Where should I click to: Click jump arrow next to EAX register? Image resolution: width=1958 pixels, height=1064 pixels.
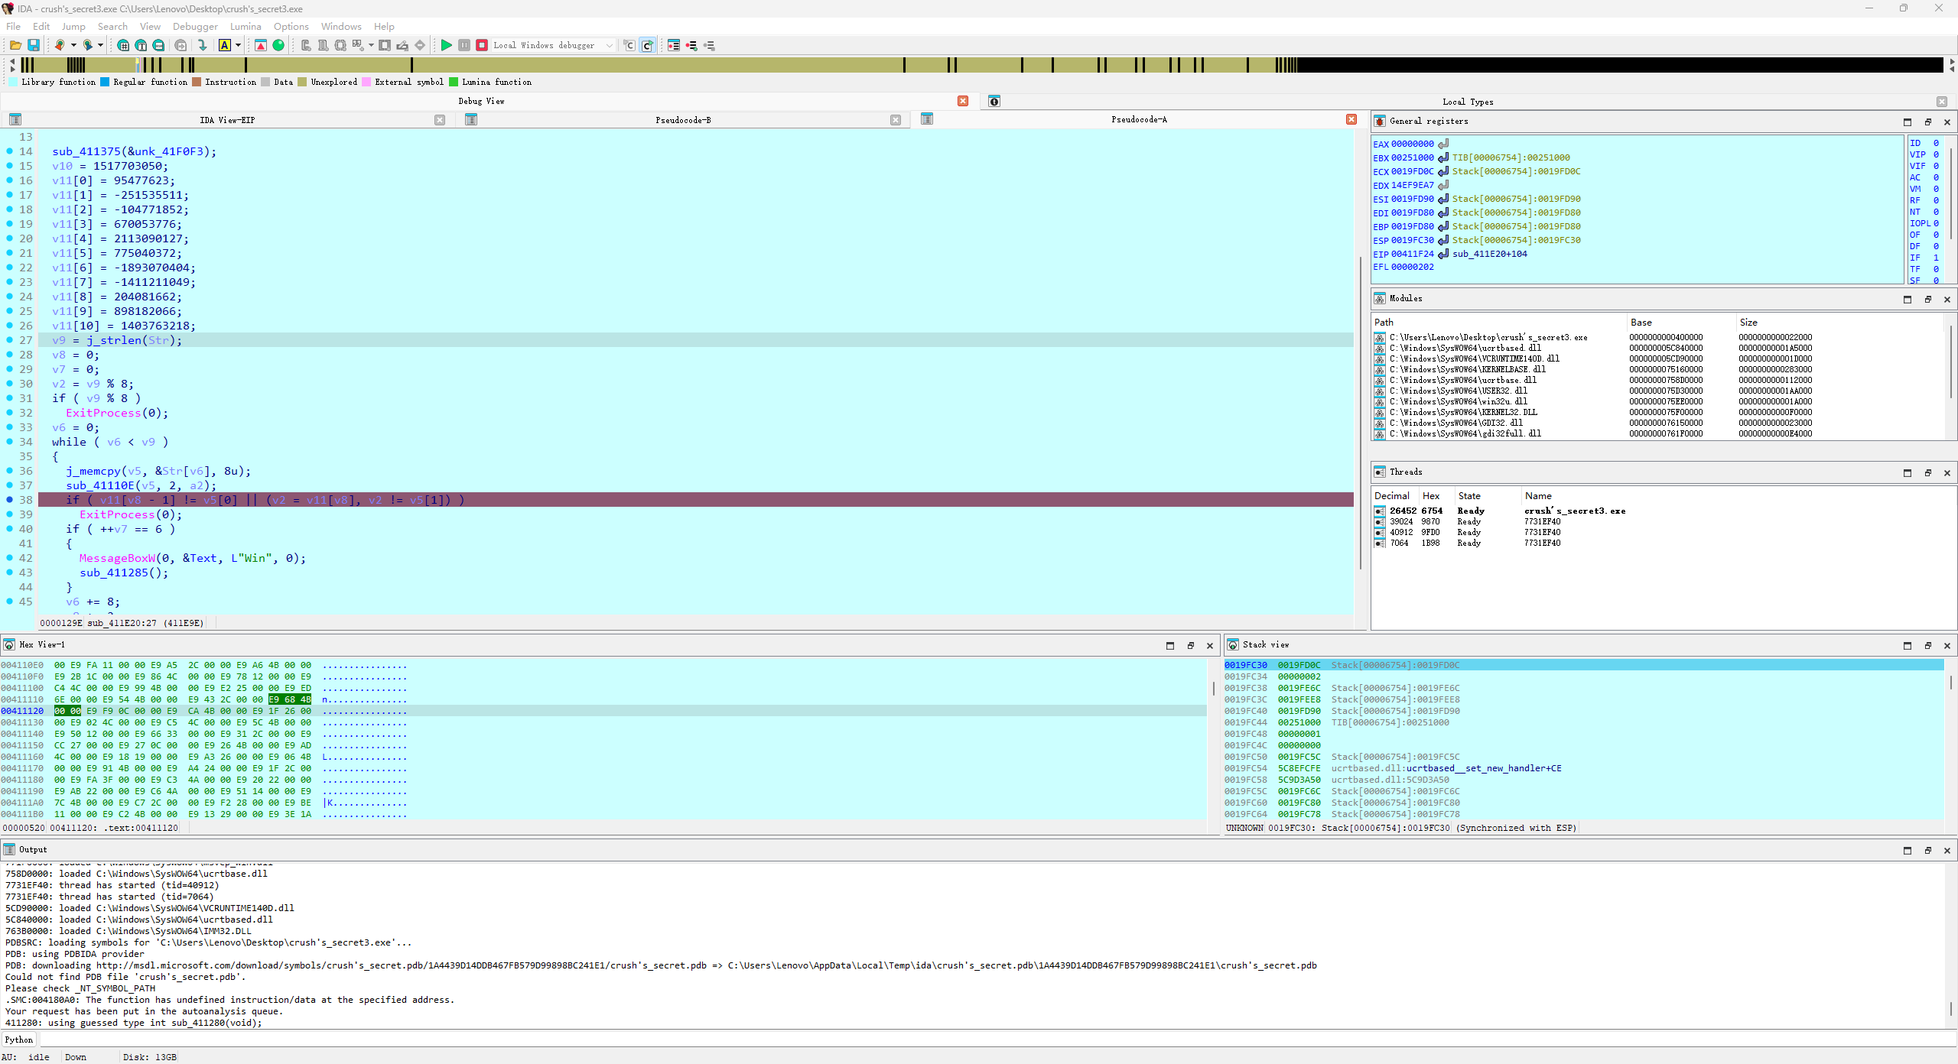[x=1443, y=144]
